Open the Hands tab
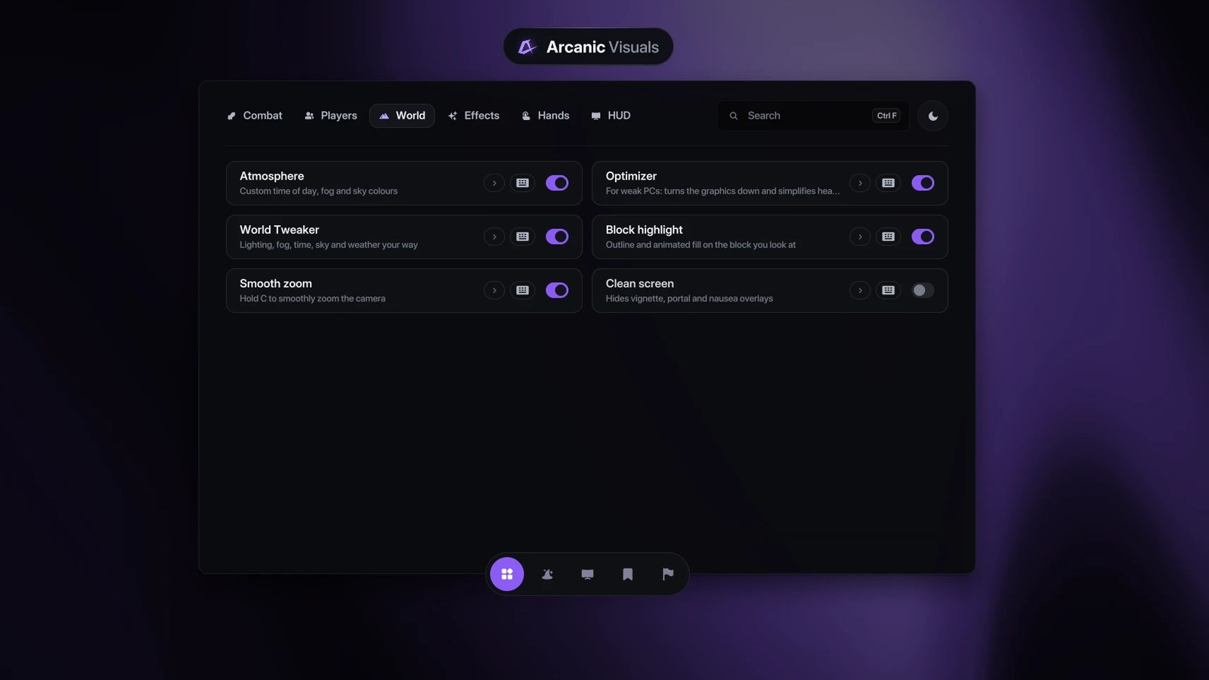 pos(546,116)
